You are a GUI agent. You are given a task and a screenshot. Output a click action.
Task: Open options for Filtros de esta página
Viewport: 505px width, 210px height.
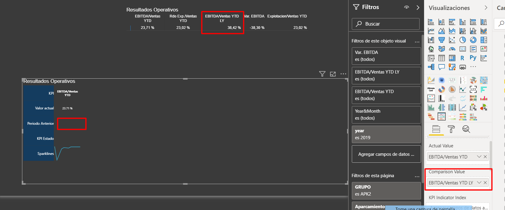click(417, 177)
